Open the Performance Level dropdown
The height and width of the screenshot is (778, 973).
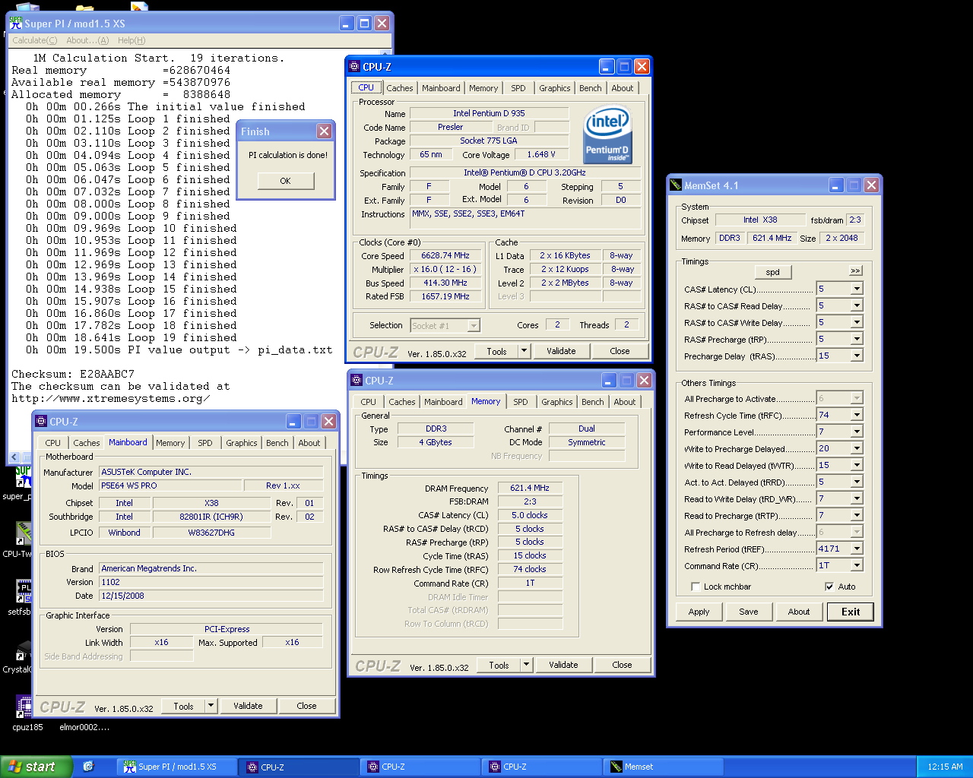[x=857, y=432]
